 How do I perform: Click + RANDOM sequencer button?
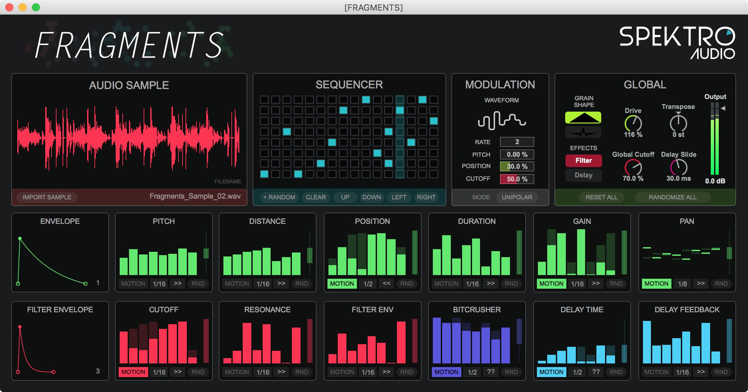(x=279, y=197)
